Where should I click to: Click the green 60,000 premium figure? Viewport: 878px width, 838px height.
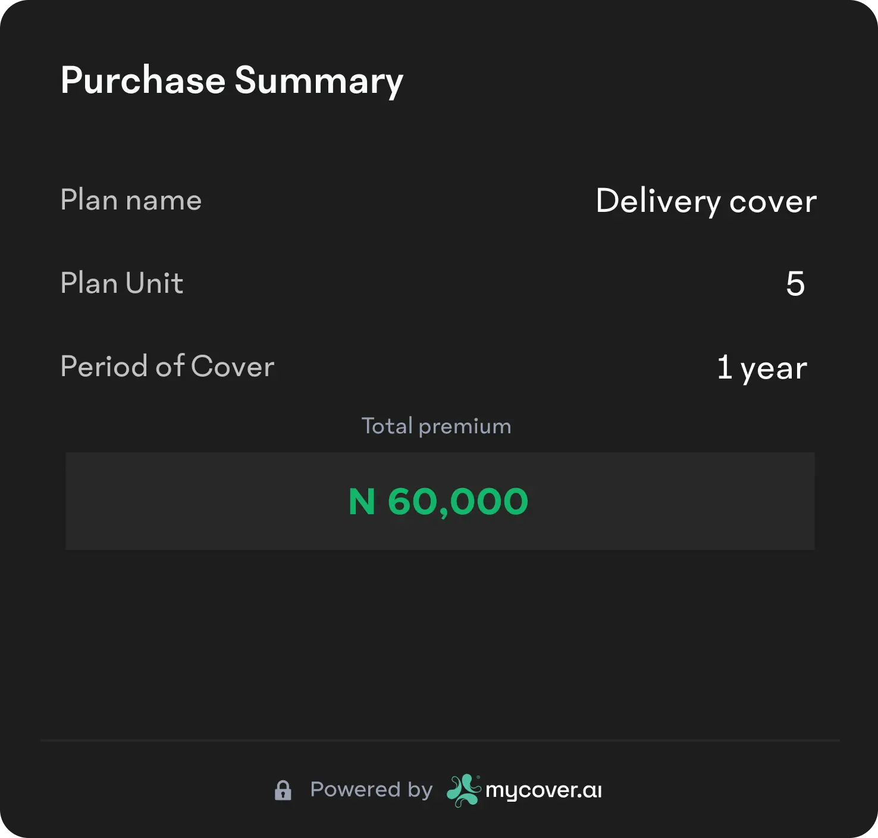click(x=457, y=502)
